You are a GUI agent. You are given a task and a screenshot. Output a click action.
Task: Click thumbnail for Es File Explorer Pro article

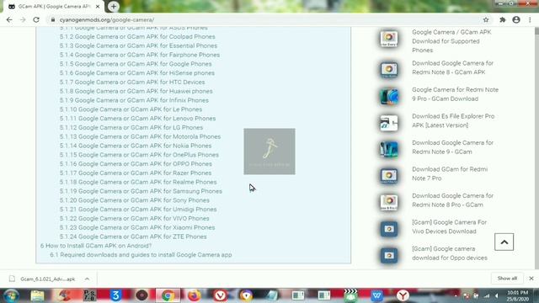(389, 123)
